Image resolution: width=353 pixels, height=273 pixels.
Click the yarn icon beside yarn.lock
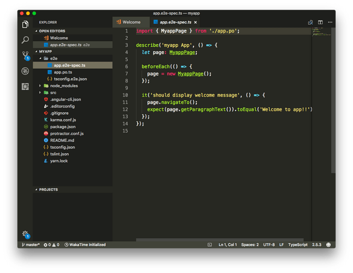(x=46, y=161)
